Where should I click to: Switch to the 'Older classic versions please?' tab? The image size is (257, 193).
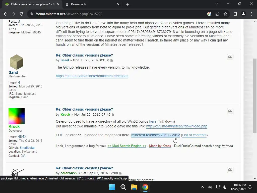(x=32, y=4)
